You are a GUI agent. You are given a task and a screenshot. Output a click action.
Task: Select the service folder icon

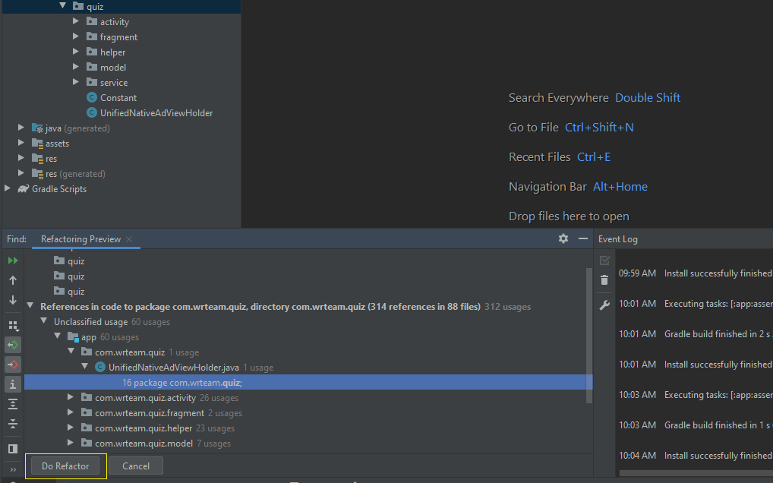pos(92,82)
